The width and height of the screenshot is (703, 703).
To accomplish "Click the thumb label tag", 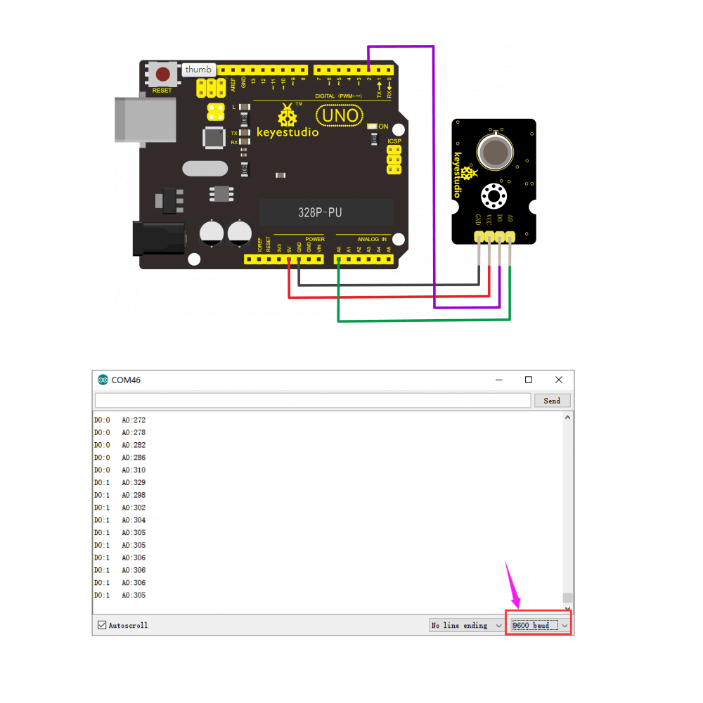I will pyautogui.click(x=199, y=70).
